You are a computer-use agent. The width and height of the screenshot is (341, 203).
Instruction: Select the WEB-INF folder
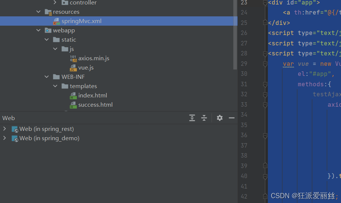pos(73,77)
